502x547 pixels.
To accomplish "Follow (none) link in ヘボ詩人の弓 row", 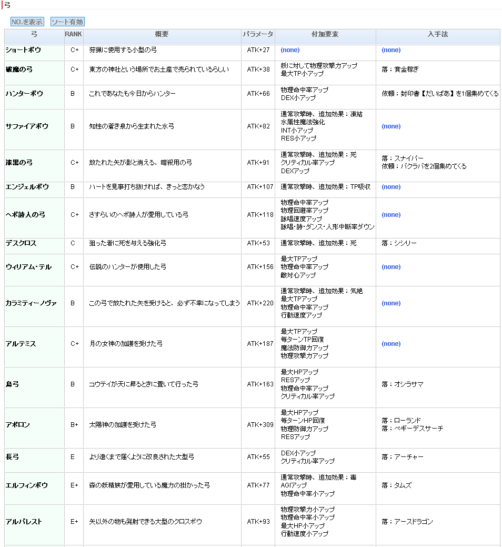I will pyautogui.click(x=391, y=215).
